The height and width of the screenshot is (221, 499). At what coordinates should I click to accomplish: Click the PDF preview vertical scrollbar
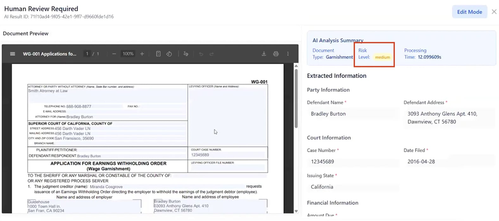tap(296, 98)
